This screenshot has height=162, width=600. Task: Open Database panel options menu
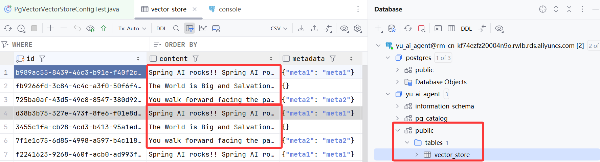pyautogui.click(x=582, y=9)
